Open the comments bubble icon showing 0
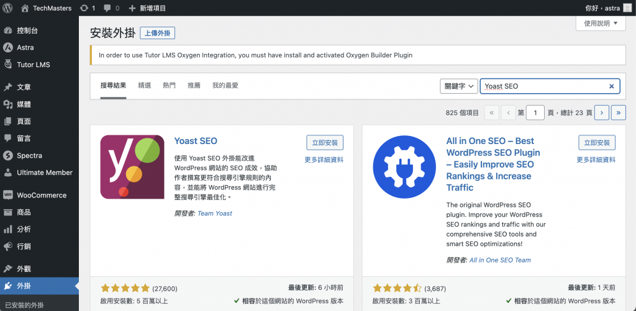This screenshot has width=636, height=311. 107,8
